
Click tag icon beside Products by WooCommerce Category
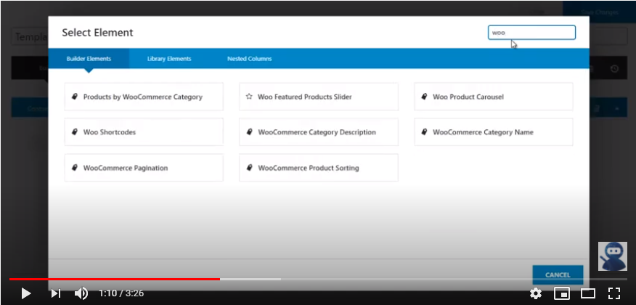click(x=75, y=97)
